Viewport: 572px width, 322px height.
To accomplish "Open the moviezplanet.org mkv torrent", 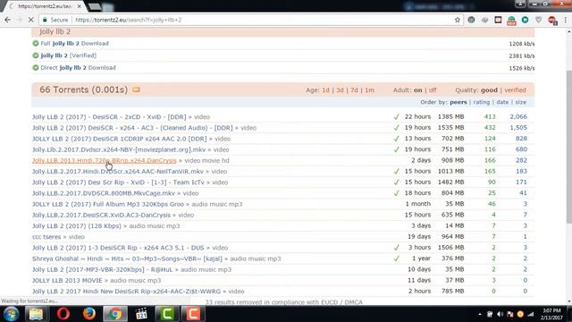I will coord(119,149).
